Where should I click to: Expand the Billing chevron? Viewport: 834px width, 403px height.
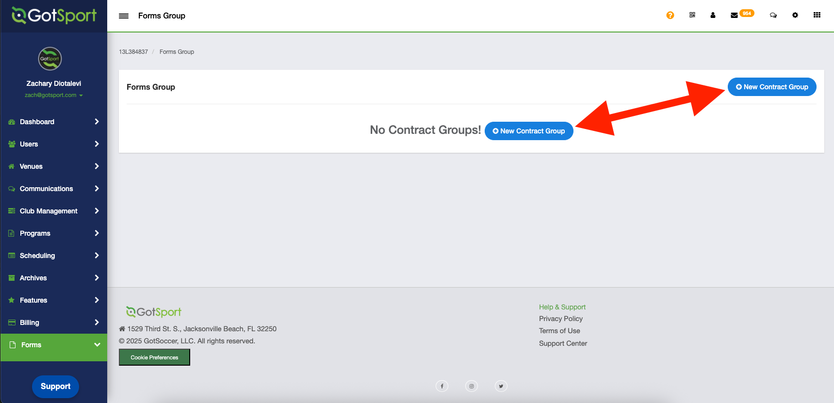point(97,322)
